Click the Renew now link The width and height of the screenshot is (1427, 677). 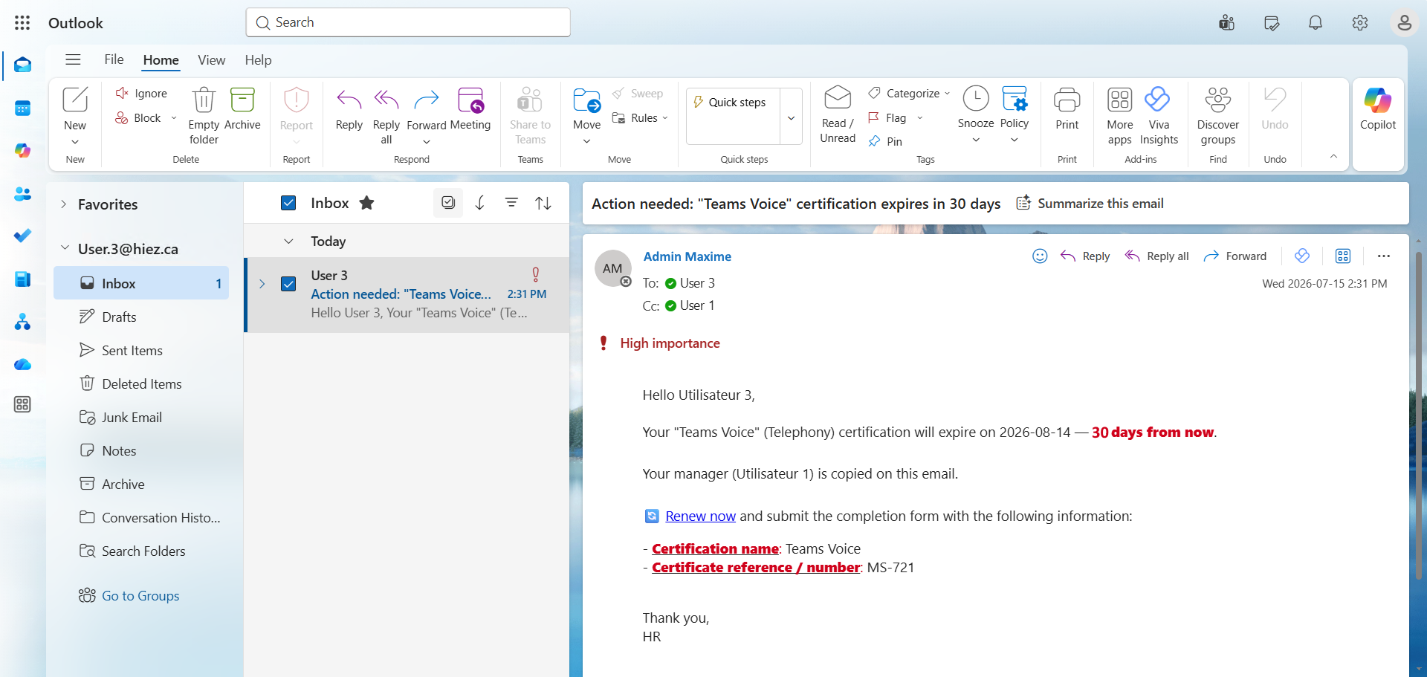(x=700, y=516)
